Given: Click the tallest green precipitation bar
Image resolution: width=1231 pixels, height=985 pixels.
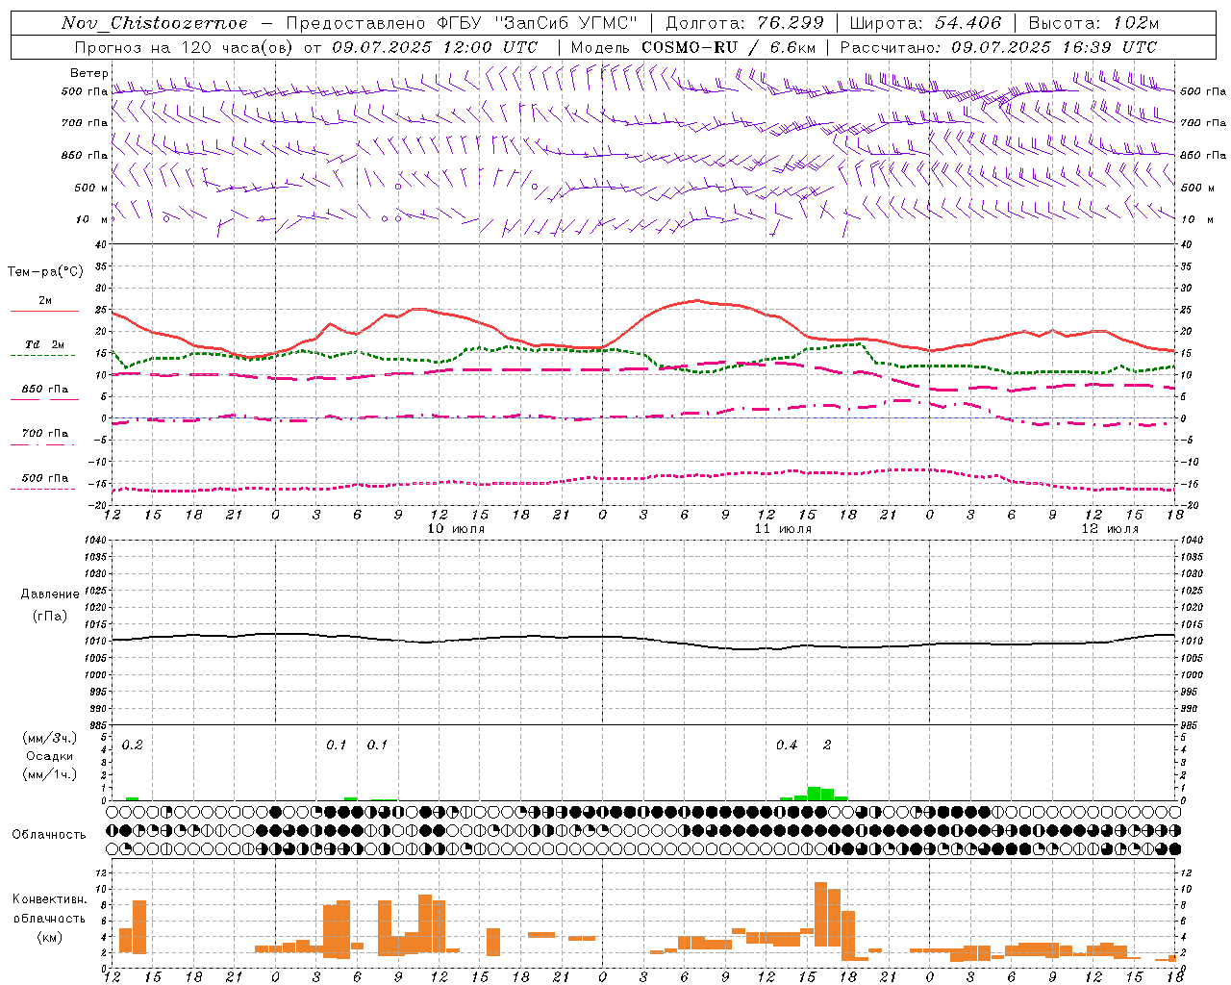Looking at the screenshot, I should pos(814,794).
